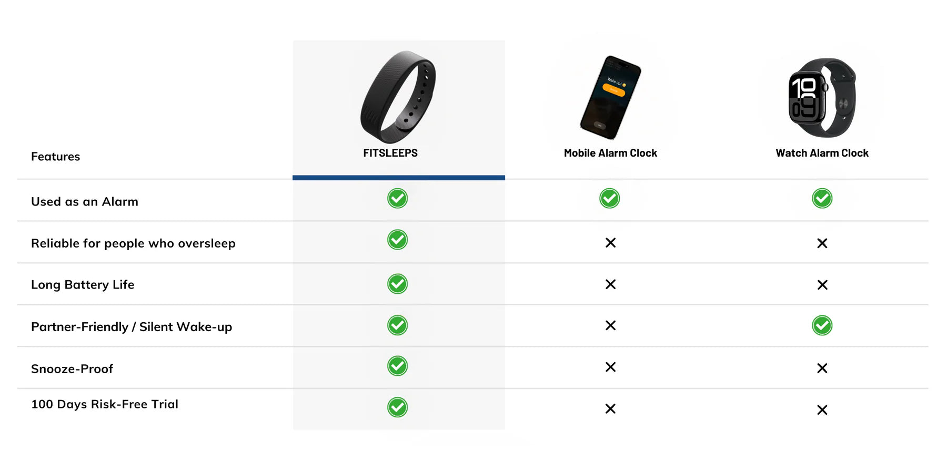Click Watch Alarm Clock checkmark for Used as an Alarm

point(822,198)
